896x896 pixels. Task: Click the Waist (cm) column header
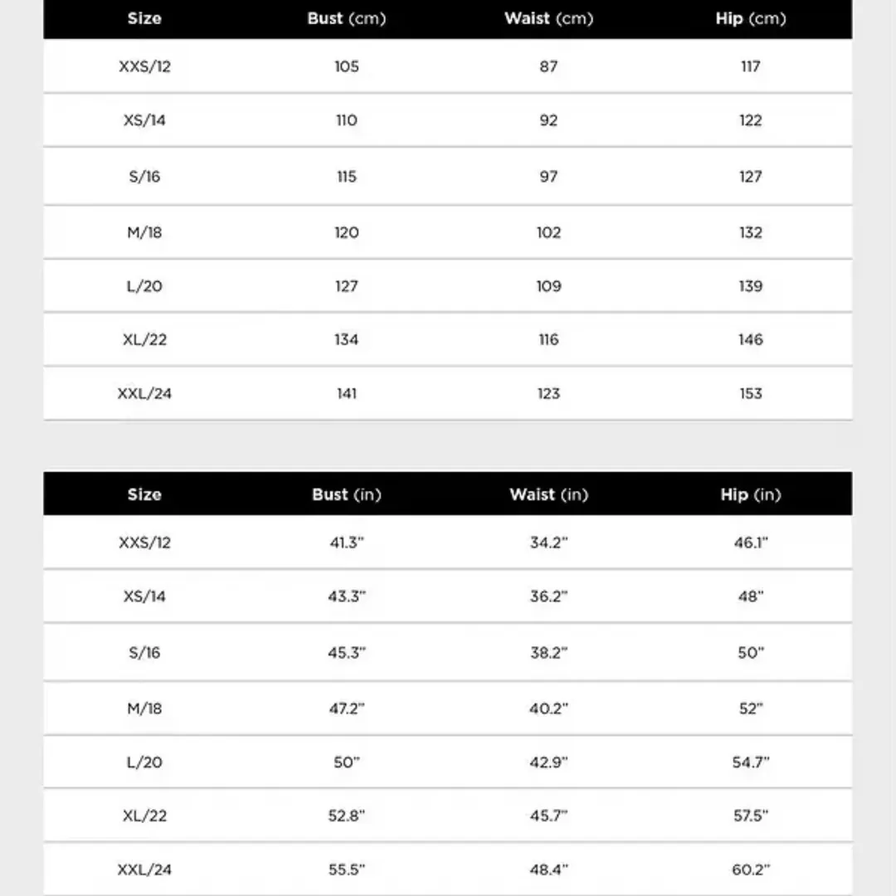[548, 19]
